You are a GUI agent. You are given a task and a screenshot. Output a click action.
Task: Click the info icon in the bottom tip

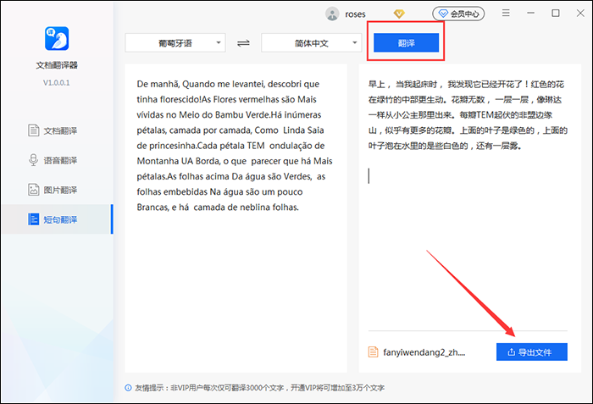pos(128,388)
